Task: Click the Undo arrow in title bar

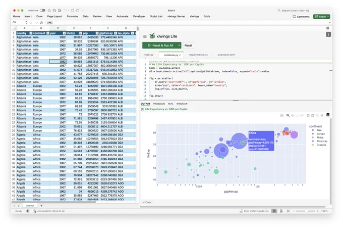Action: pos(65,10)
